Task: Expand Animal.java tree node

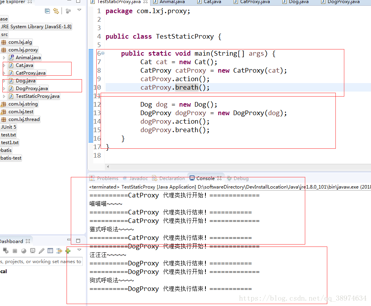Action: (4, 58)
